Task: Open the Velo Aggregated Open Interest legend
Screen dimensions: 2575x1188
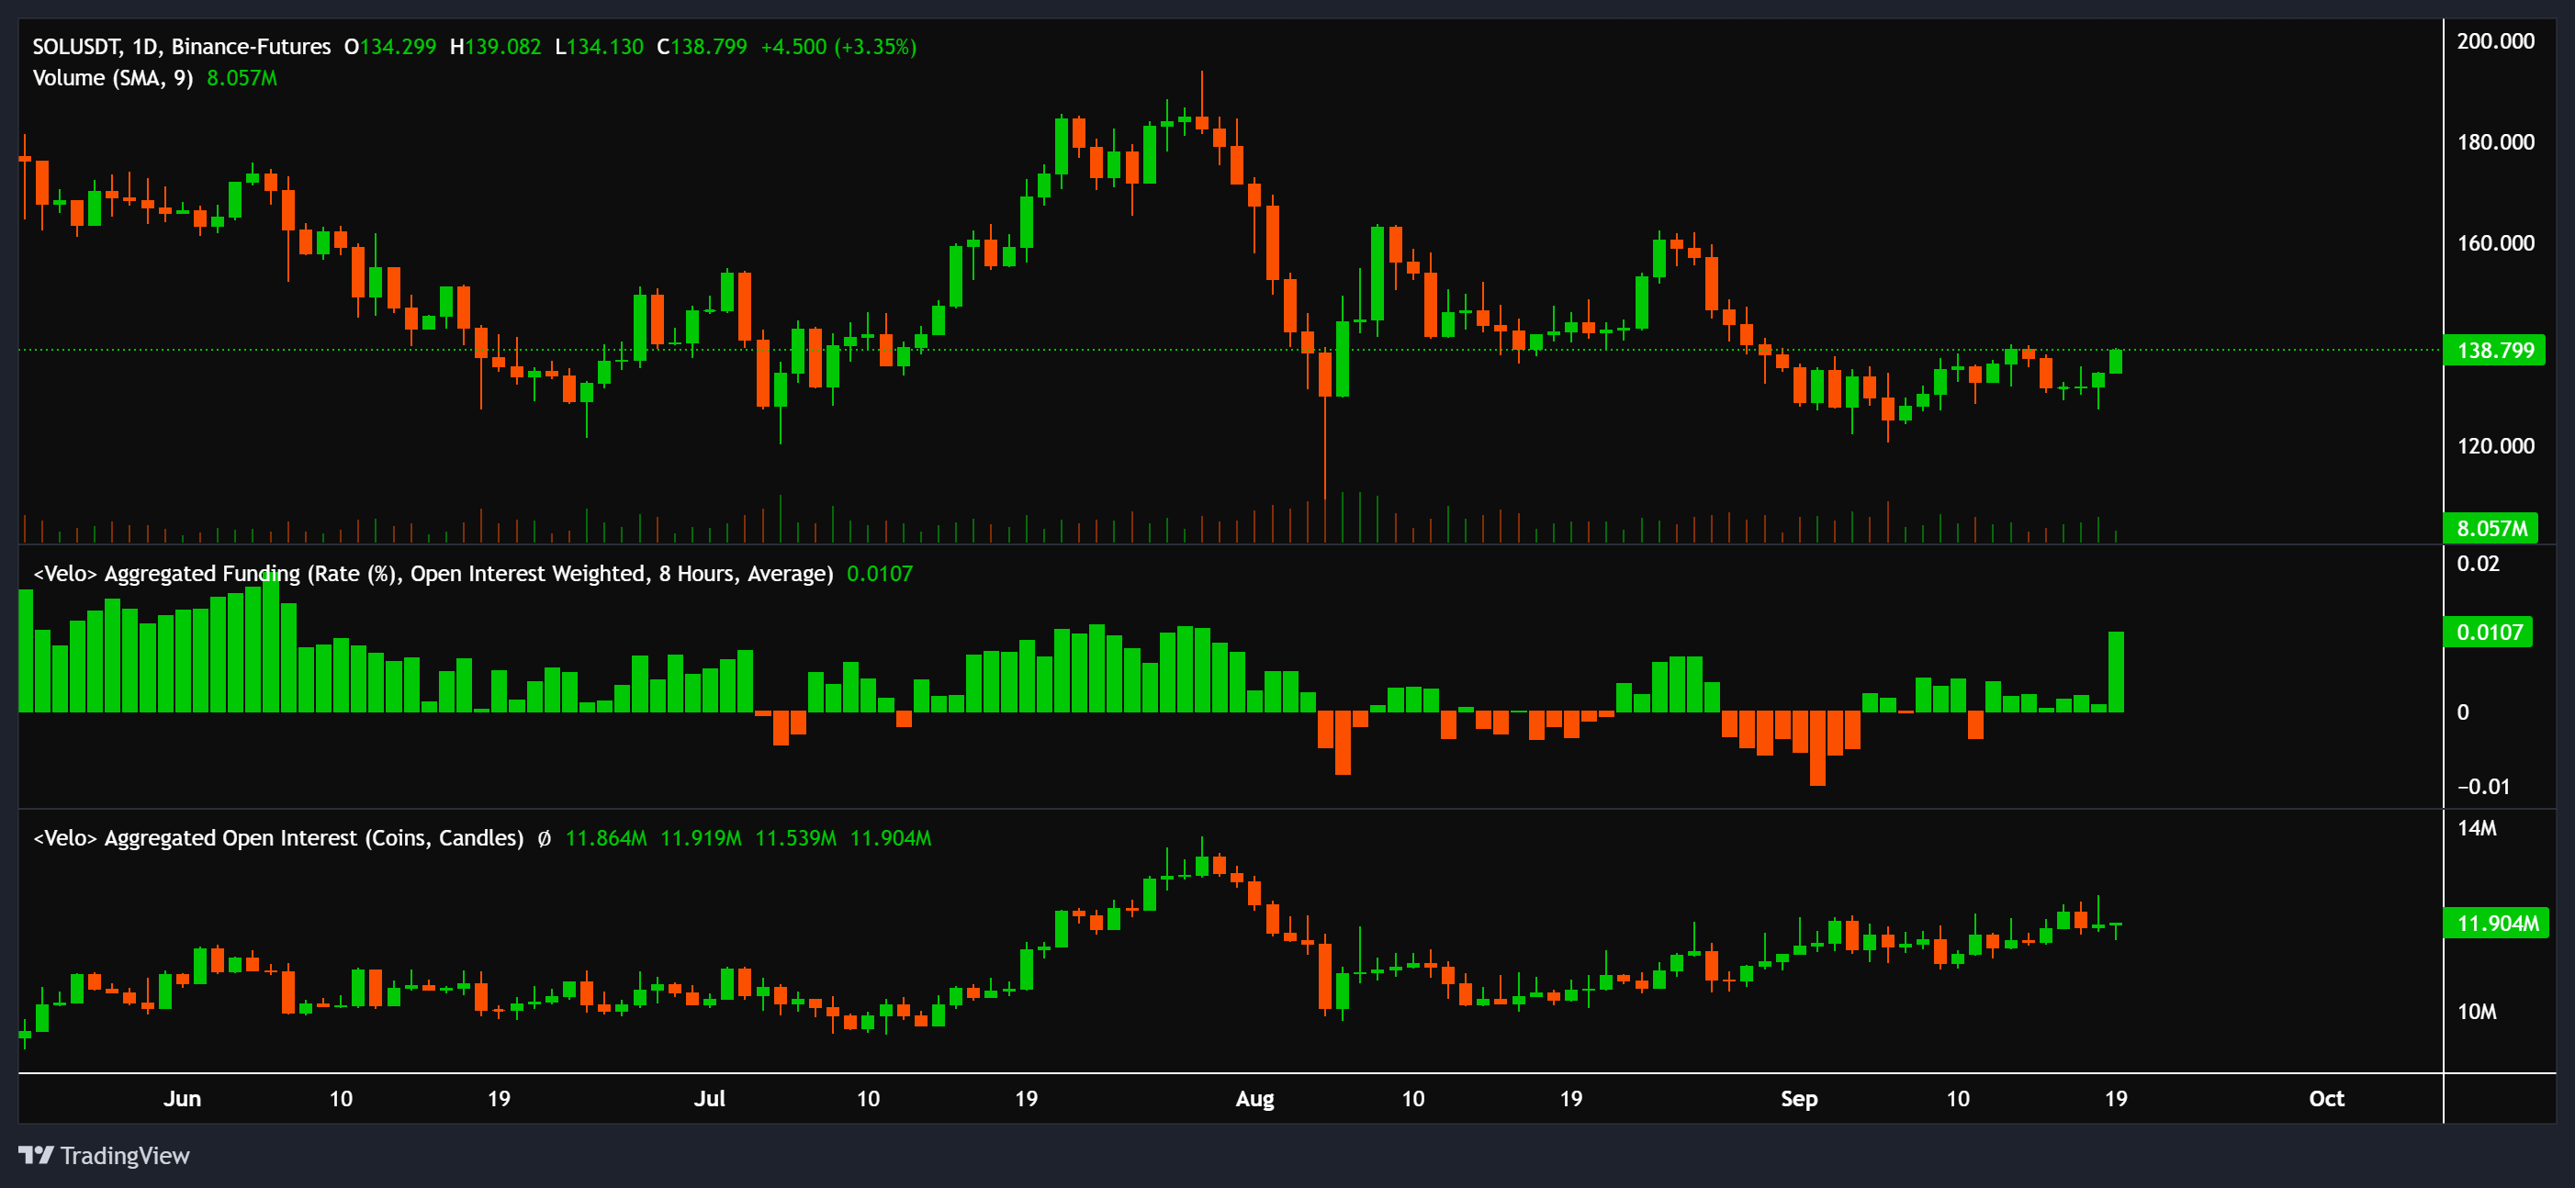Action: [x=278, y=838]
